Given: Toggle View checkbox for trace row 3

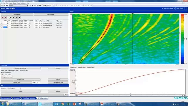Looking at the screenshot, I should (8, 26).
